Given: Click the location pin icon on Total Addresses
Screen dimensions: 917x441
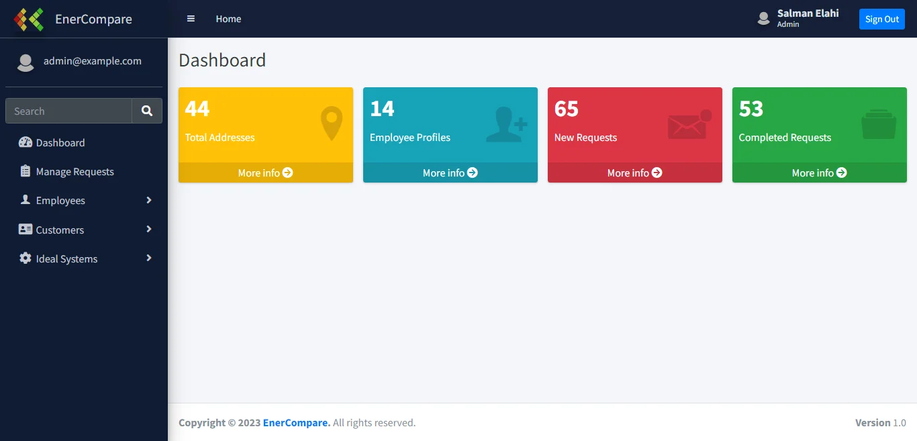Looking at the screenshot, I should coord(331,124).
